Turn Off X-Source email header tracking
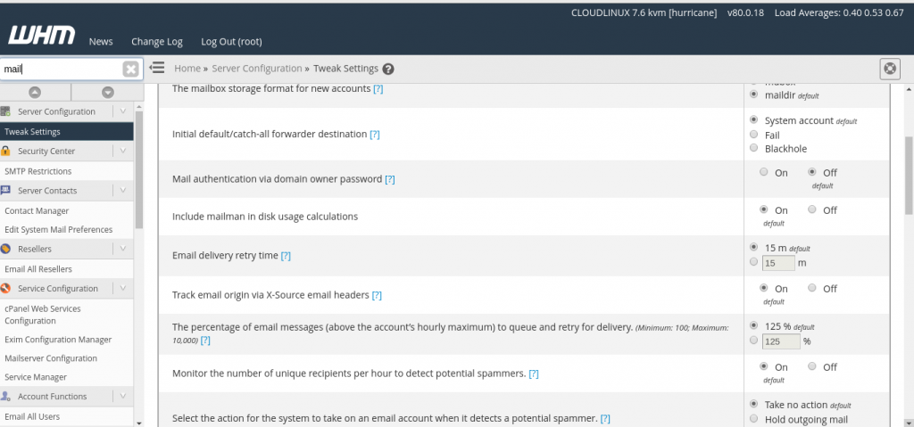914x427 pixels. 812,288
